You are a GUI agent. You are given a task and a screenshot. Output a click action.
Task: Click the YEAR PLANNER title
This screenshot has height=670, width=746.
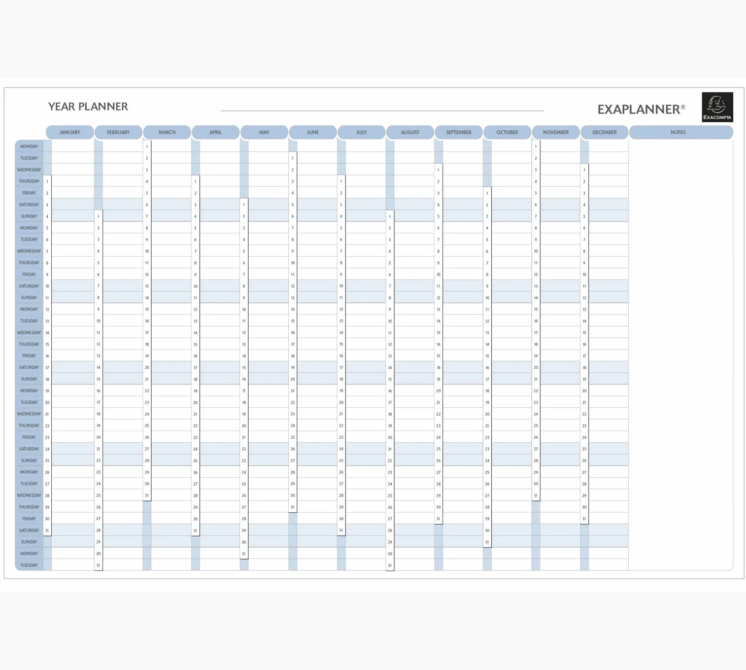[88, 107]
